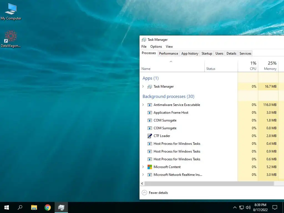This screenshot has height=213, width=284.
Task: Expand Microsoft Network Realtime Inspection row
Action: coord(143,175)
